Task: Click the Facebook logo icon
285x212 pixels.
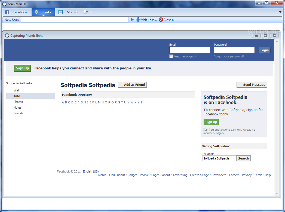Action: (7, 12)
